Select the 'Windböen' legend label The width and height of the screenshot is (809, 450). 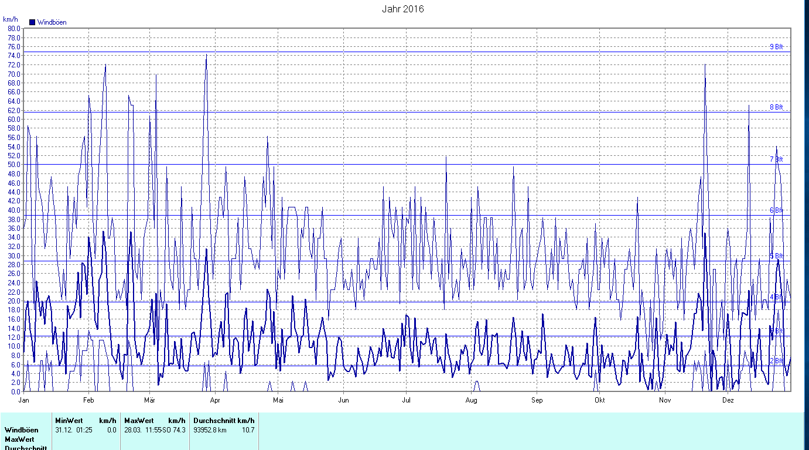coord(52,22)
